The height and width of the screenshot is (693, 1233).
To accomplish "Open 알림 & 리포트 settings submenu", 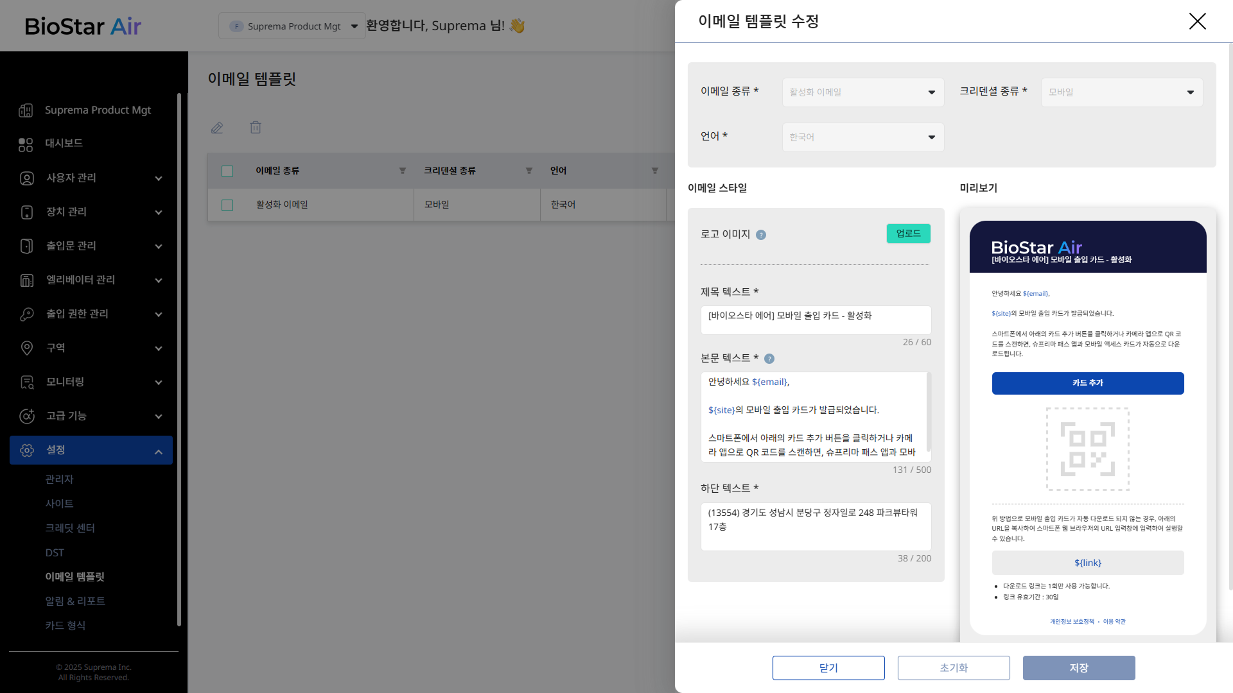I will click(x=75, y=601).
